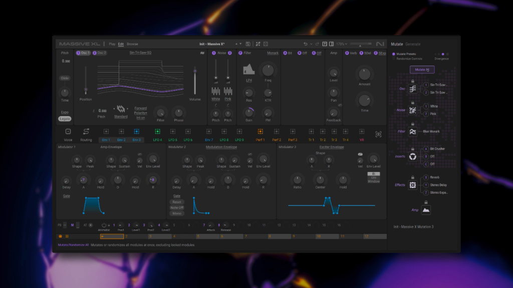Click the Reset button in Modulator 2
Viewport: 513px width, 288px height.
[177, 202]
